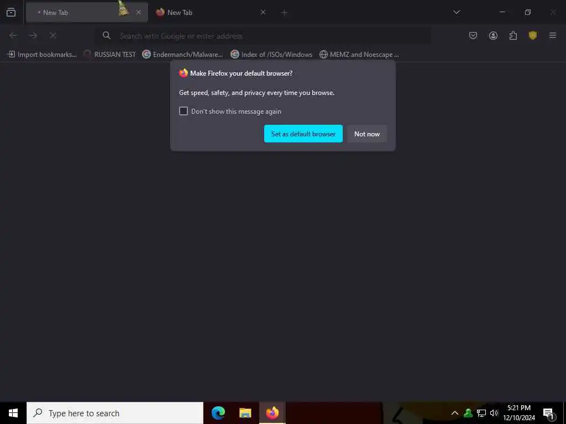The image size is (566, 424).
Task: Open Firefox View in the tab strip
Action: tap(11, 12)
